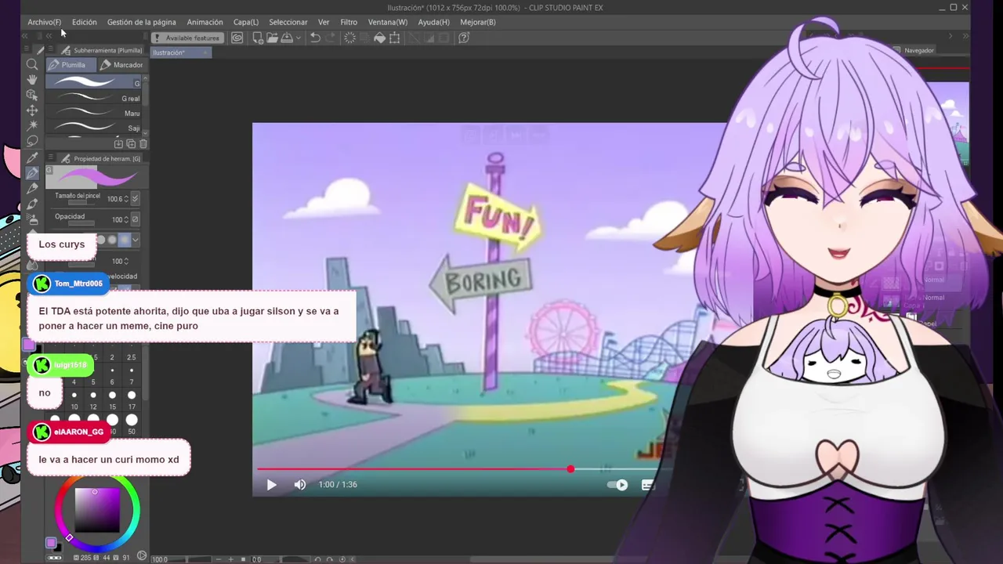Viewport: 1003px width, 564px height.
Task: Click delete sub tool trash icon
Action: point(143,143)
